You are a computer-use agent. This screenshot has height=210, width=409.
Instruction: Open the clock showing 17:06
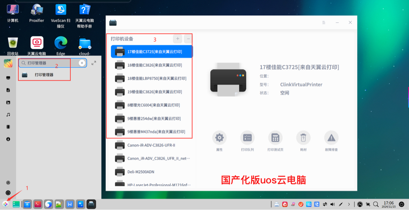[389, 204]
